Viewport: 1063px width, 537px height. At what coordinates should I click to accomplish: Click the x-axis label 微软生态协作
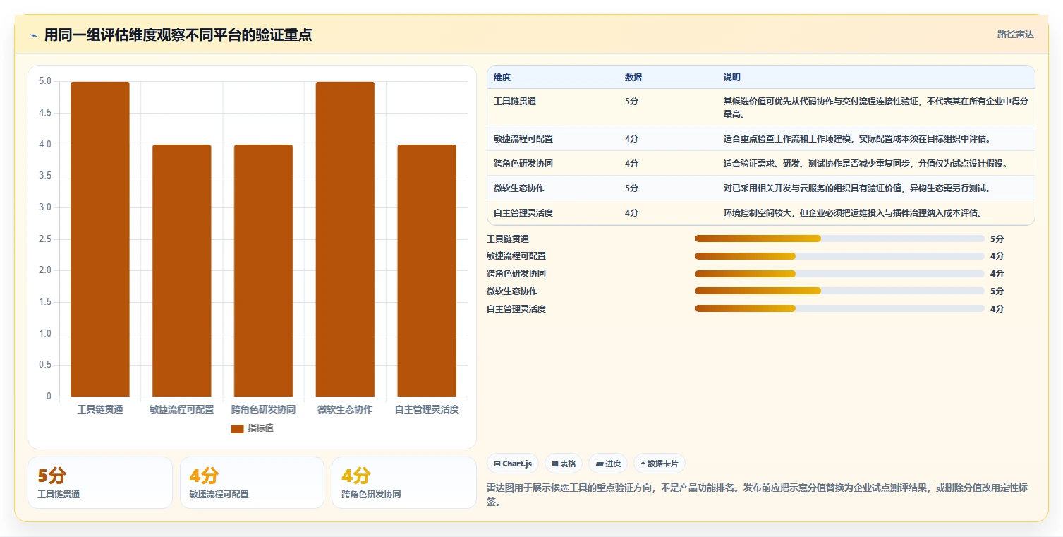[345, 409]
